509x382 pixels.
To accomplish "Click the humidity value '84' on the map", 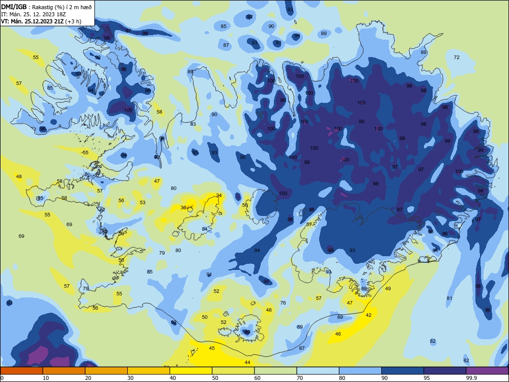I will (205, 229).
